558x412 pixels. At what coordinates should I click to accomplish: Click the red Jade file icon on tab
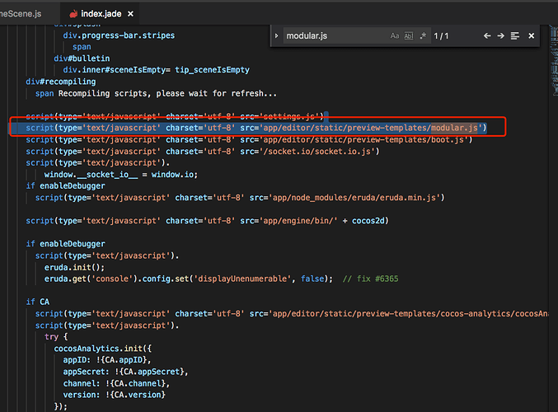tap(75, 14)
